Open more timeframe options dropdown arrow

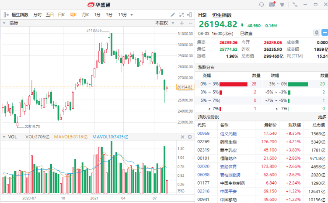[132, 15]
